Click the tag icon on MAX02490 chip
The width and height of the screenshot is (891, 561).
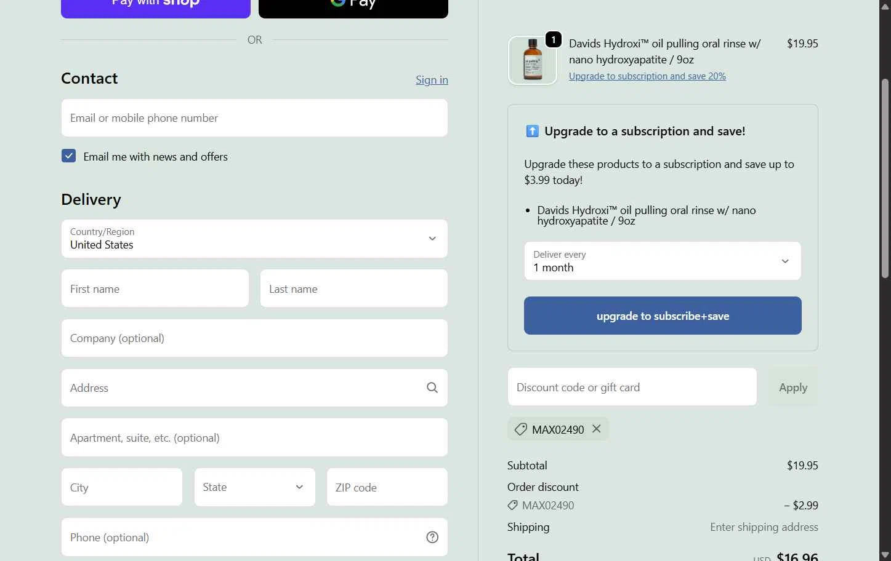pos(520,429)
